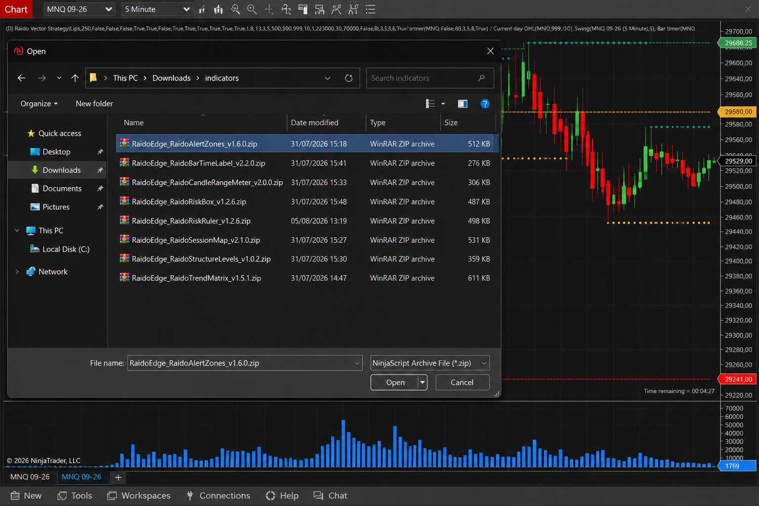Open the candlestick chart style icon

218,9
